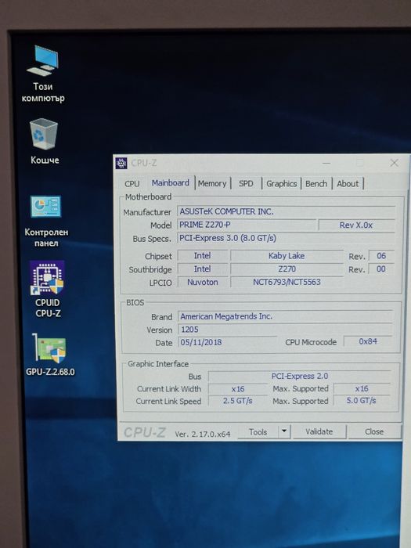Expand the Tools dropdown arrow

click(x=284, y=431)
